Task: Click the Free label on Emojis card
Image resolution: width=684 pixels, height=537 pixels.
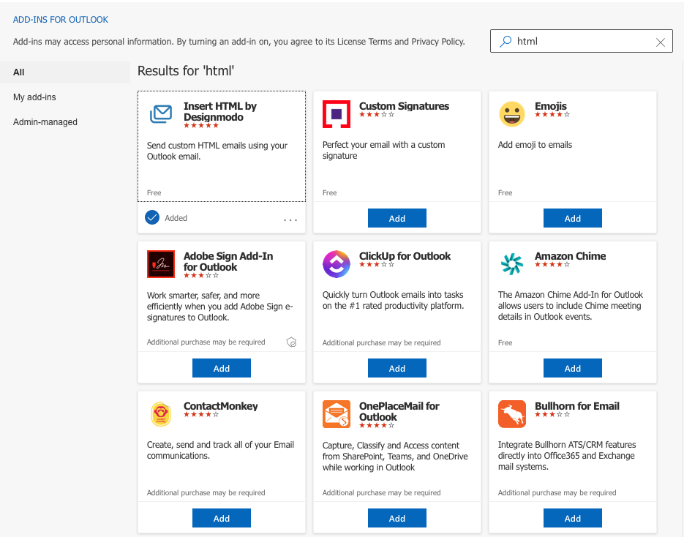Action: [506, 193]
